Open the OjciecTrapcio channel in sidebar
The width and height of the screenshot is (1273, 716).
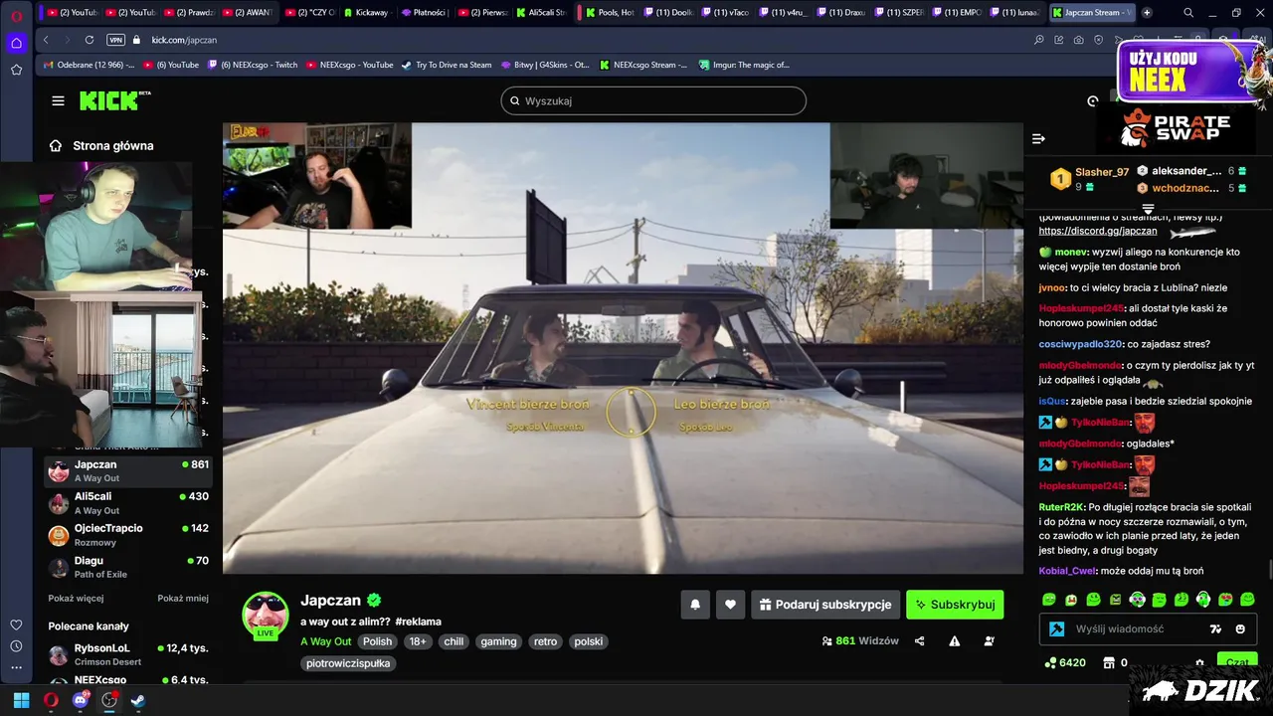pos(128,535)
